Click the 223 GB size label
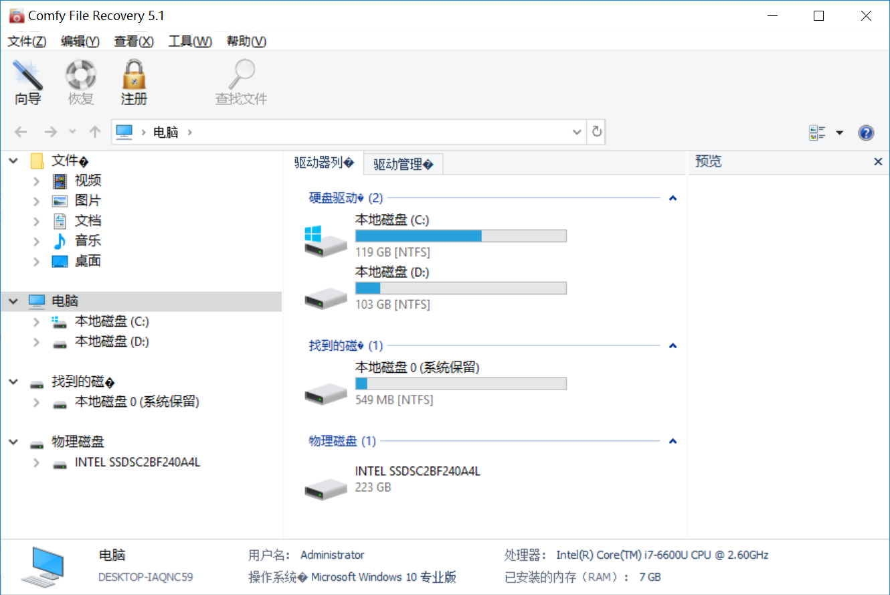 [x=373, y=487]
